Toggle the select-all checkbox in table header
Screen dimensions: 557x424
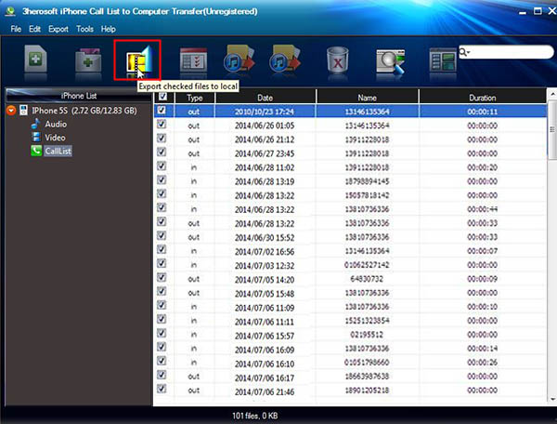tap(163, 97)
